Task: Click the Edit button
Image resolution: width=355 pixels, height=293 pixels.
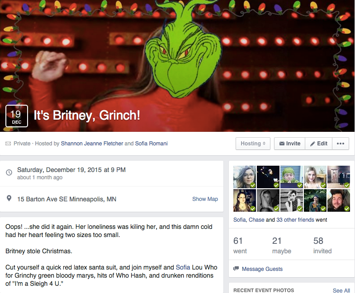Action: tap(318, 144)
